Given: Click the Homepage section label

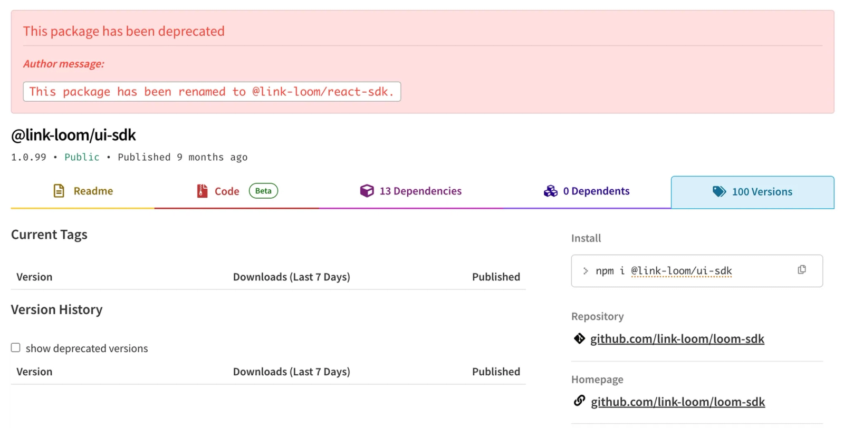Looking at the screenshot, I should pos(597,380).
